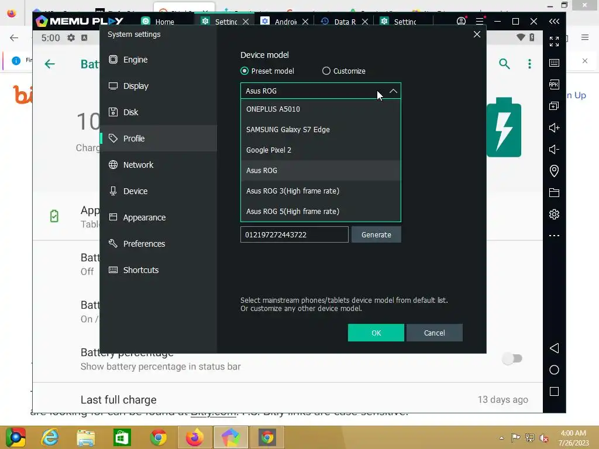Screen dimensions: 599x449
Task: Open the Network settings section
Action: [158, 164]
